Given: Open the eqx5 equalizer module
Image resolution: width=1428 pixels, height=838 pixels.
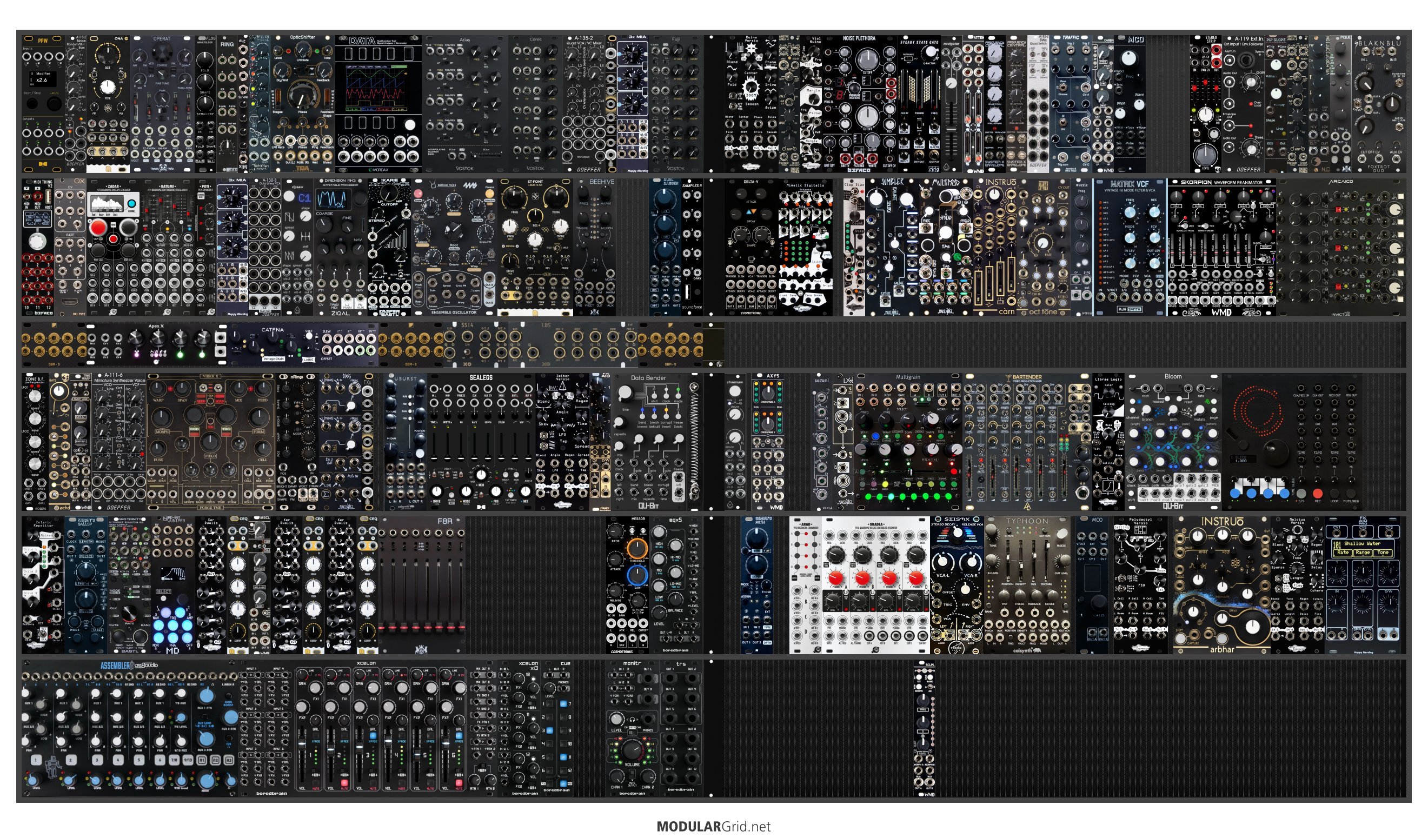Looking at the screenshot, I should coord(675,585).
